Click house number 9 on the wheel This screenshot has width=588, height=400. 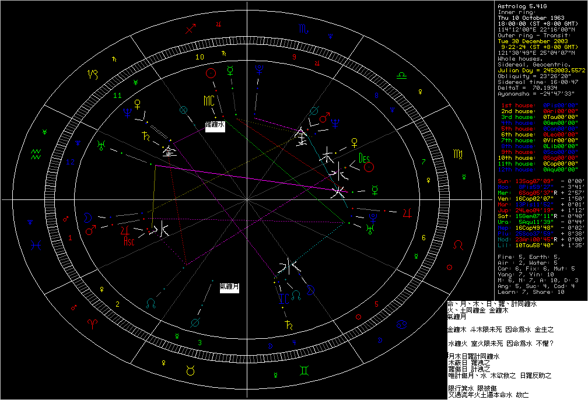[x=294, y=57]
